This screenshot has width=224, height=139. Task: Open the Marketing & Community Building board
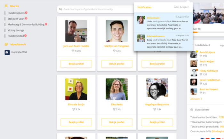pyautogui.click(x=26, y=24)
